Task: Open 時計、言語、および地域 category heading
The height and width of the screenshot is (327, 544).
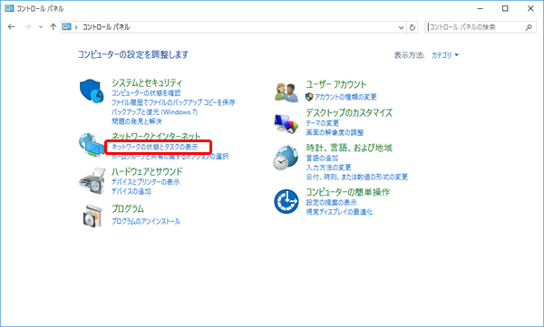Action: (x=349, y=148)
